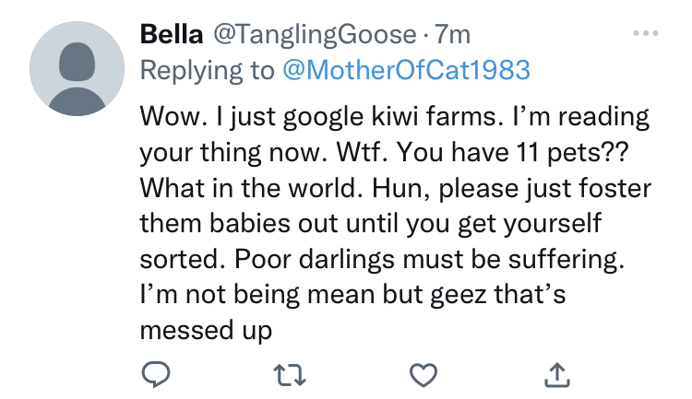Visit the @MotherOfCat1983 profile link
The width and height of the screenshot is (692, 399).
click(x=406, y=70)
